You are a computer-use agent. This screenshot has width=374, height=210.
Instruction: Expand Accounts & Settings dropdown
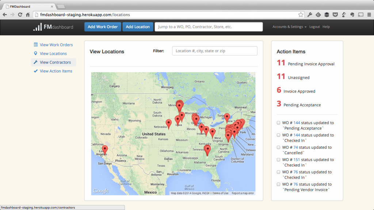289,27
